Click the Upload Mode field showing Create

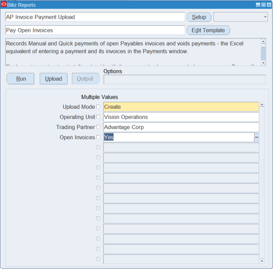181,107
